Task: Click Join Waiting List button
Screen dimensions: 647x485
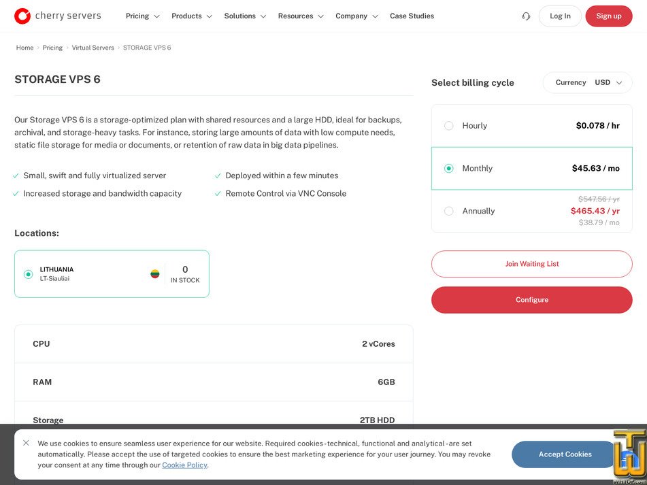Action: (x=532, y=264)
